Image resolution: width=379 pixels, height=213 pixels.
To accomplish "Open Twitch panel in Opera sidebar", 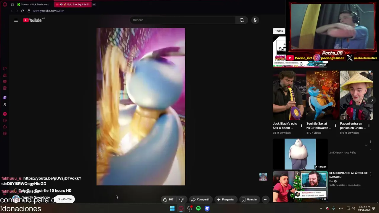I will 5,98.
